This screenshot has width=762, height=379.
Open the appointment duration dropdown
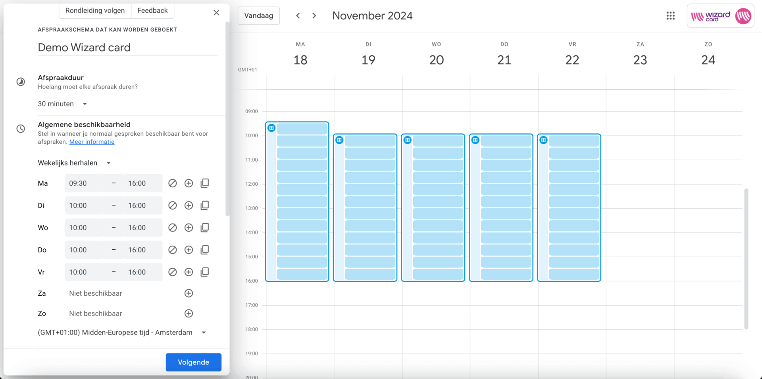click(62, 104)
